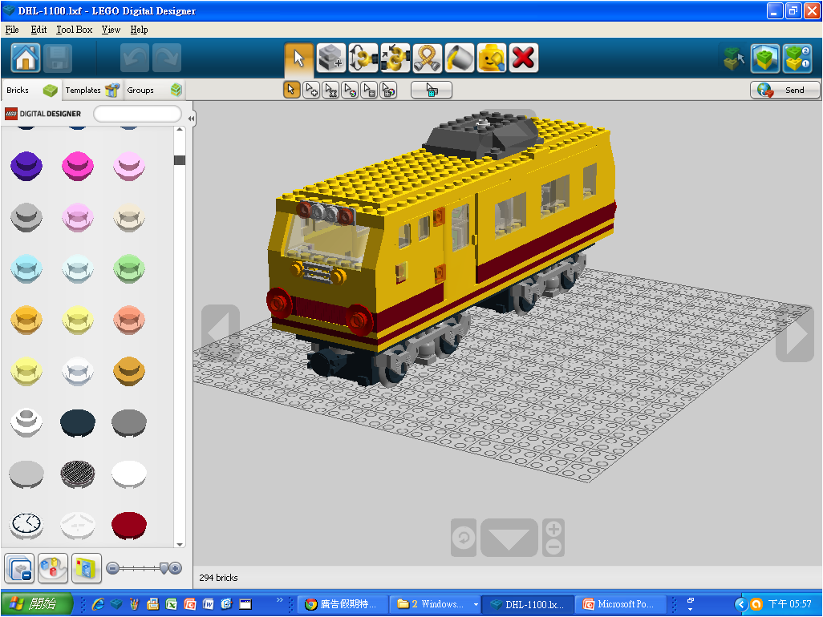This screenshot has width=823, height=617.
Task: Rotate camera view down arrow
Action: point(509,538)
